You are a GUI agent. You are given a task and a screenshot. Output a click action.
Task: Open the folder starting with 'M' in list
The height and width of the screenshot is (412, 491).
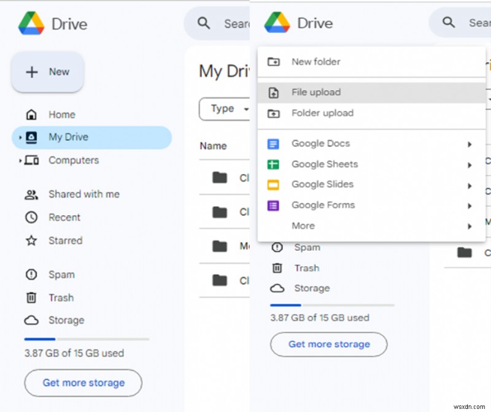[x=224, y=246]
